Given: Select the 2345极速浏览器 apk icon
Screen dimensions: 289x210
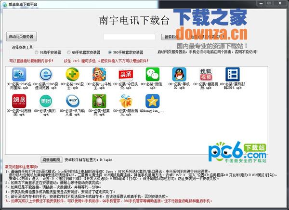Looking at the screenshot, I should click(x=46, y=74).
